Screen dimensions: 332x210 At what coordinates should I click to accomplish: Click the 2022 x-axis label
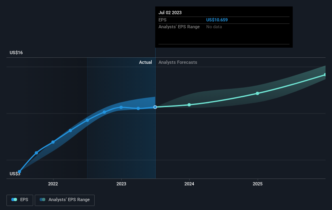pos(53,184)
